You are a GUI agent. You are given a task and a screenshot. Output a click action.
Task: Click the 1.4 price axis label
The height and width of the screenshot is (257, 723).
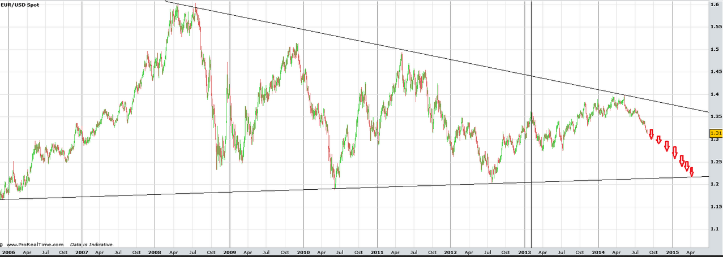coord(715,94)
